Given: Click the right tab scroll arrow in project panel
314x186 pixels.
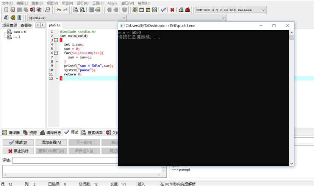Looking at the screenshot, I should tap(43, 25).
